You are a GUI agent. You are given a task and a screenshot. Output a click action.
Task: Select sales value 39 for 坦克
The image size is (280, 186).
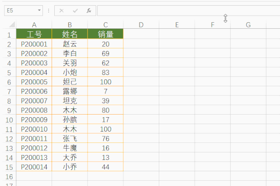[x=105, y=101]
